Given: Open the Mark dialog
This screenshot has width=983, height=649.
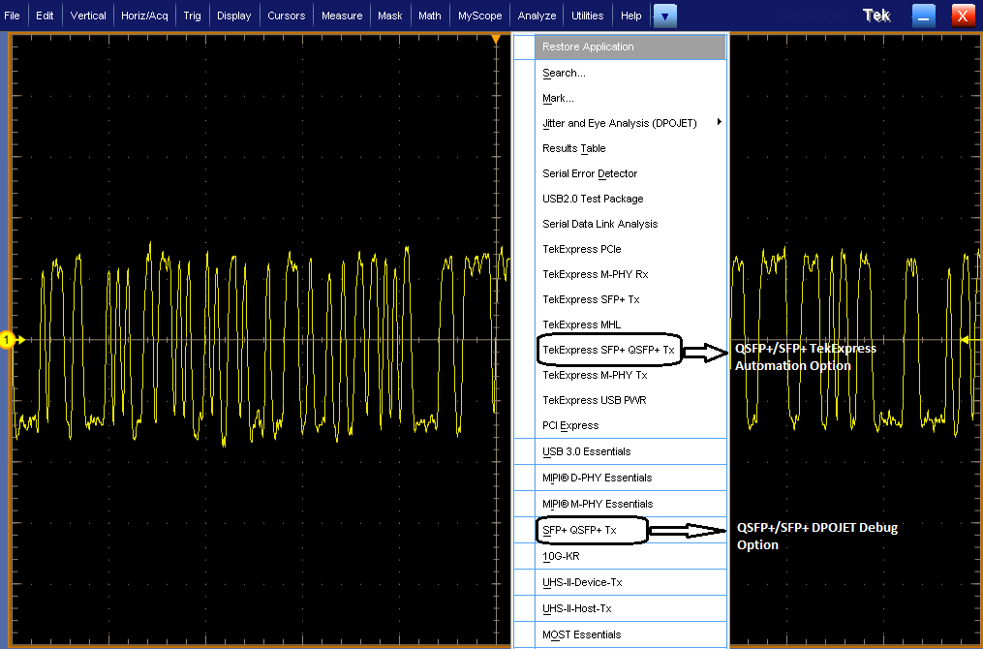Looking at the screenshot, I should coord(559,98).
